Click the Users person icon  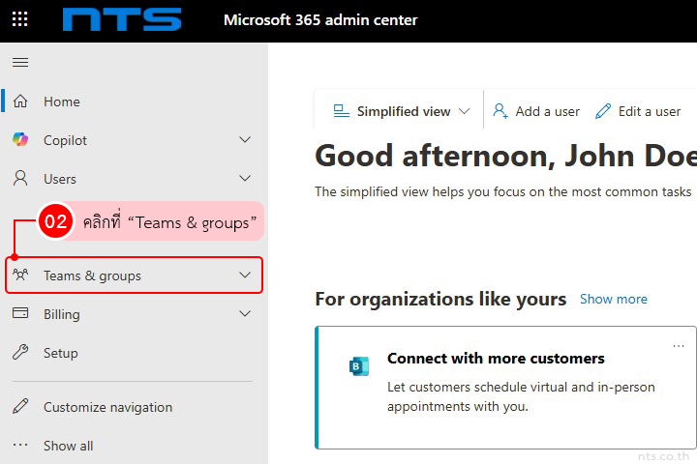click(x=20, y=179)
